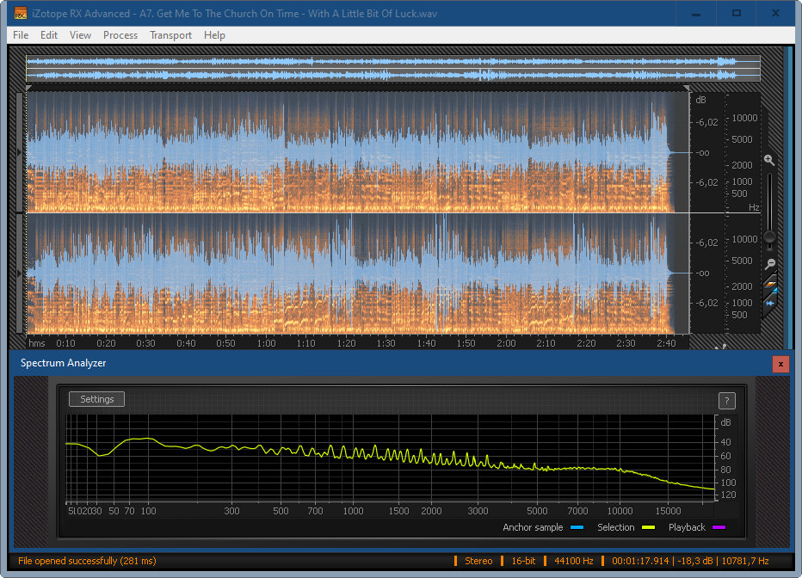Click the vertical zoom slider knob
This screenshot has height=578, width=802.
(769, 237)
